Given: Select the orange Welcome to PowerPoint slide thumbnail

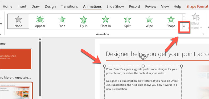Looking at the screenshot, I should 16,59.
